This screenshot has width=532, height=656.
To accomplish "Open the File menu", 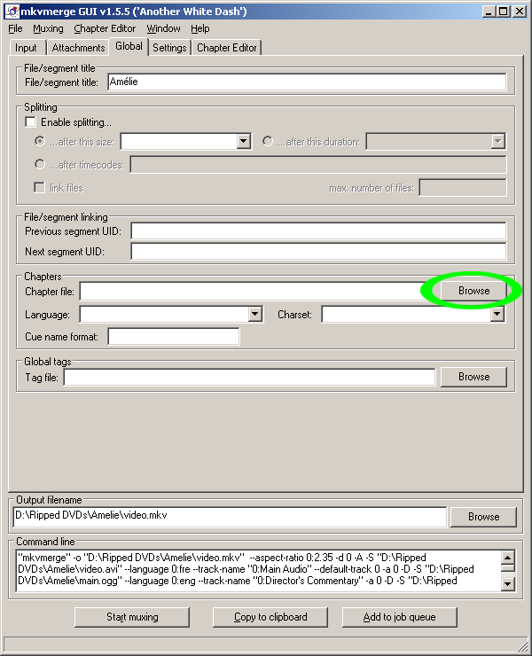I will click(15, 28).
